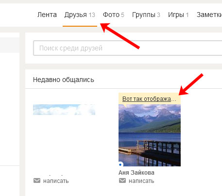222x196 pixels.
Task: Click the Недавно общались section header
Action: click(64, 80)
